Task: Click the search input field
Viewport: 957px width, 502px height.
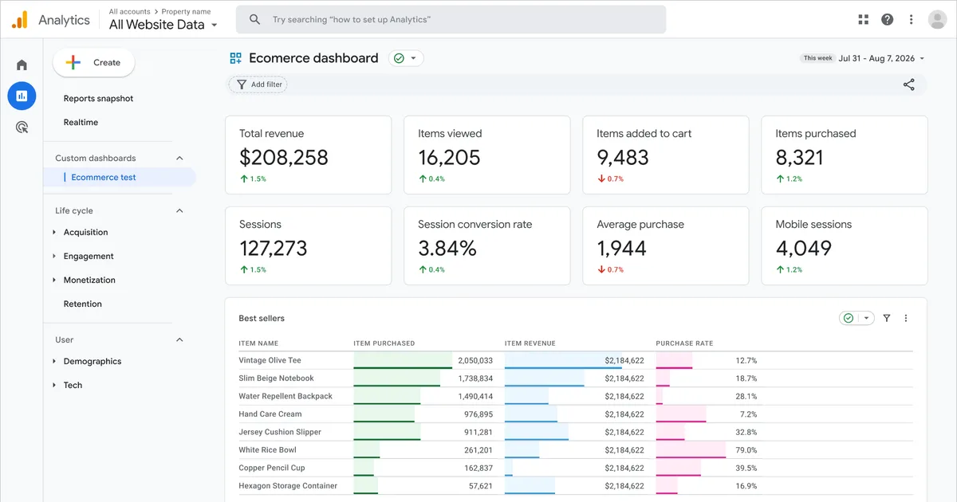Action: [x=451, y=19]
